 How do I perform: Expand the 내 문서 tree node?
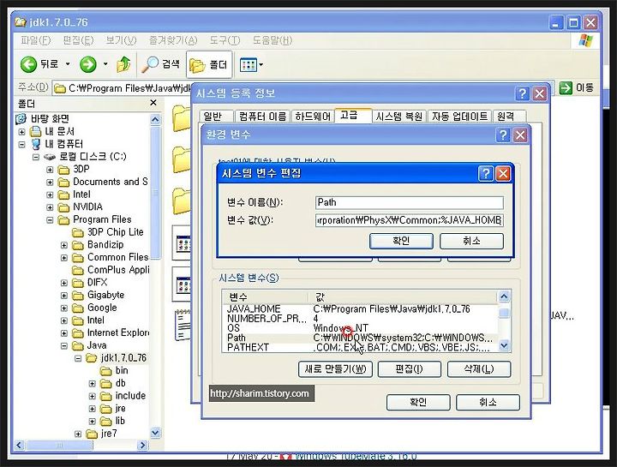click(21, 132)
